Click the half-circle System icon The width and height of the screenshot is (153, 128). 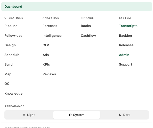pyautogui.click(x=70, y=115)
